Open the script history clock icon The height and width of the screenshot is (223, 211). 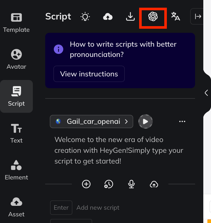click(x=109, y=184)
